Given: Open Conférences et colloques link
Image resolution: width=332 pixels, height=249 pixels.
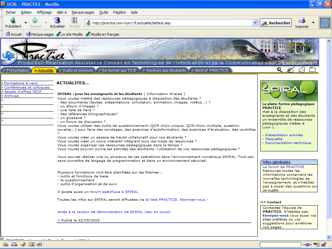Looking at the screenshot, I should (x=27, y=88).
